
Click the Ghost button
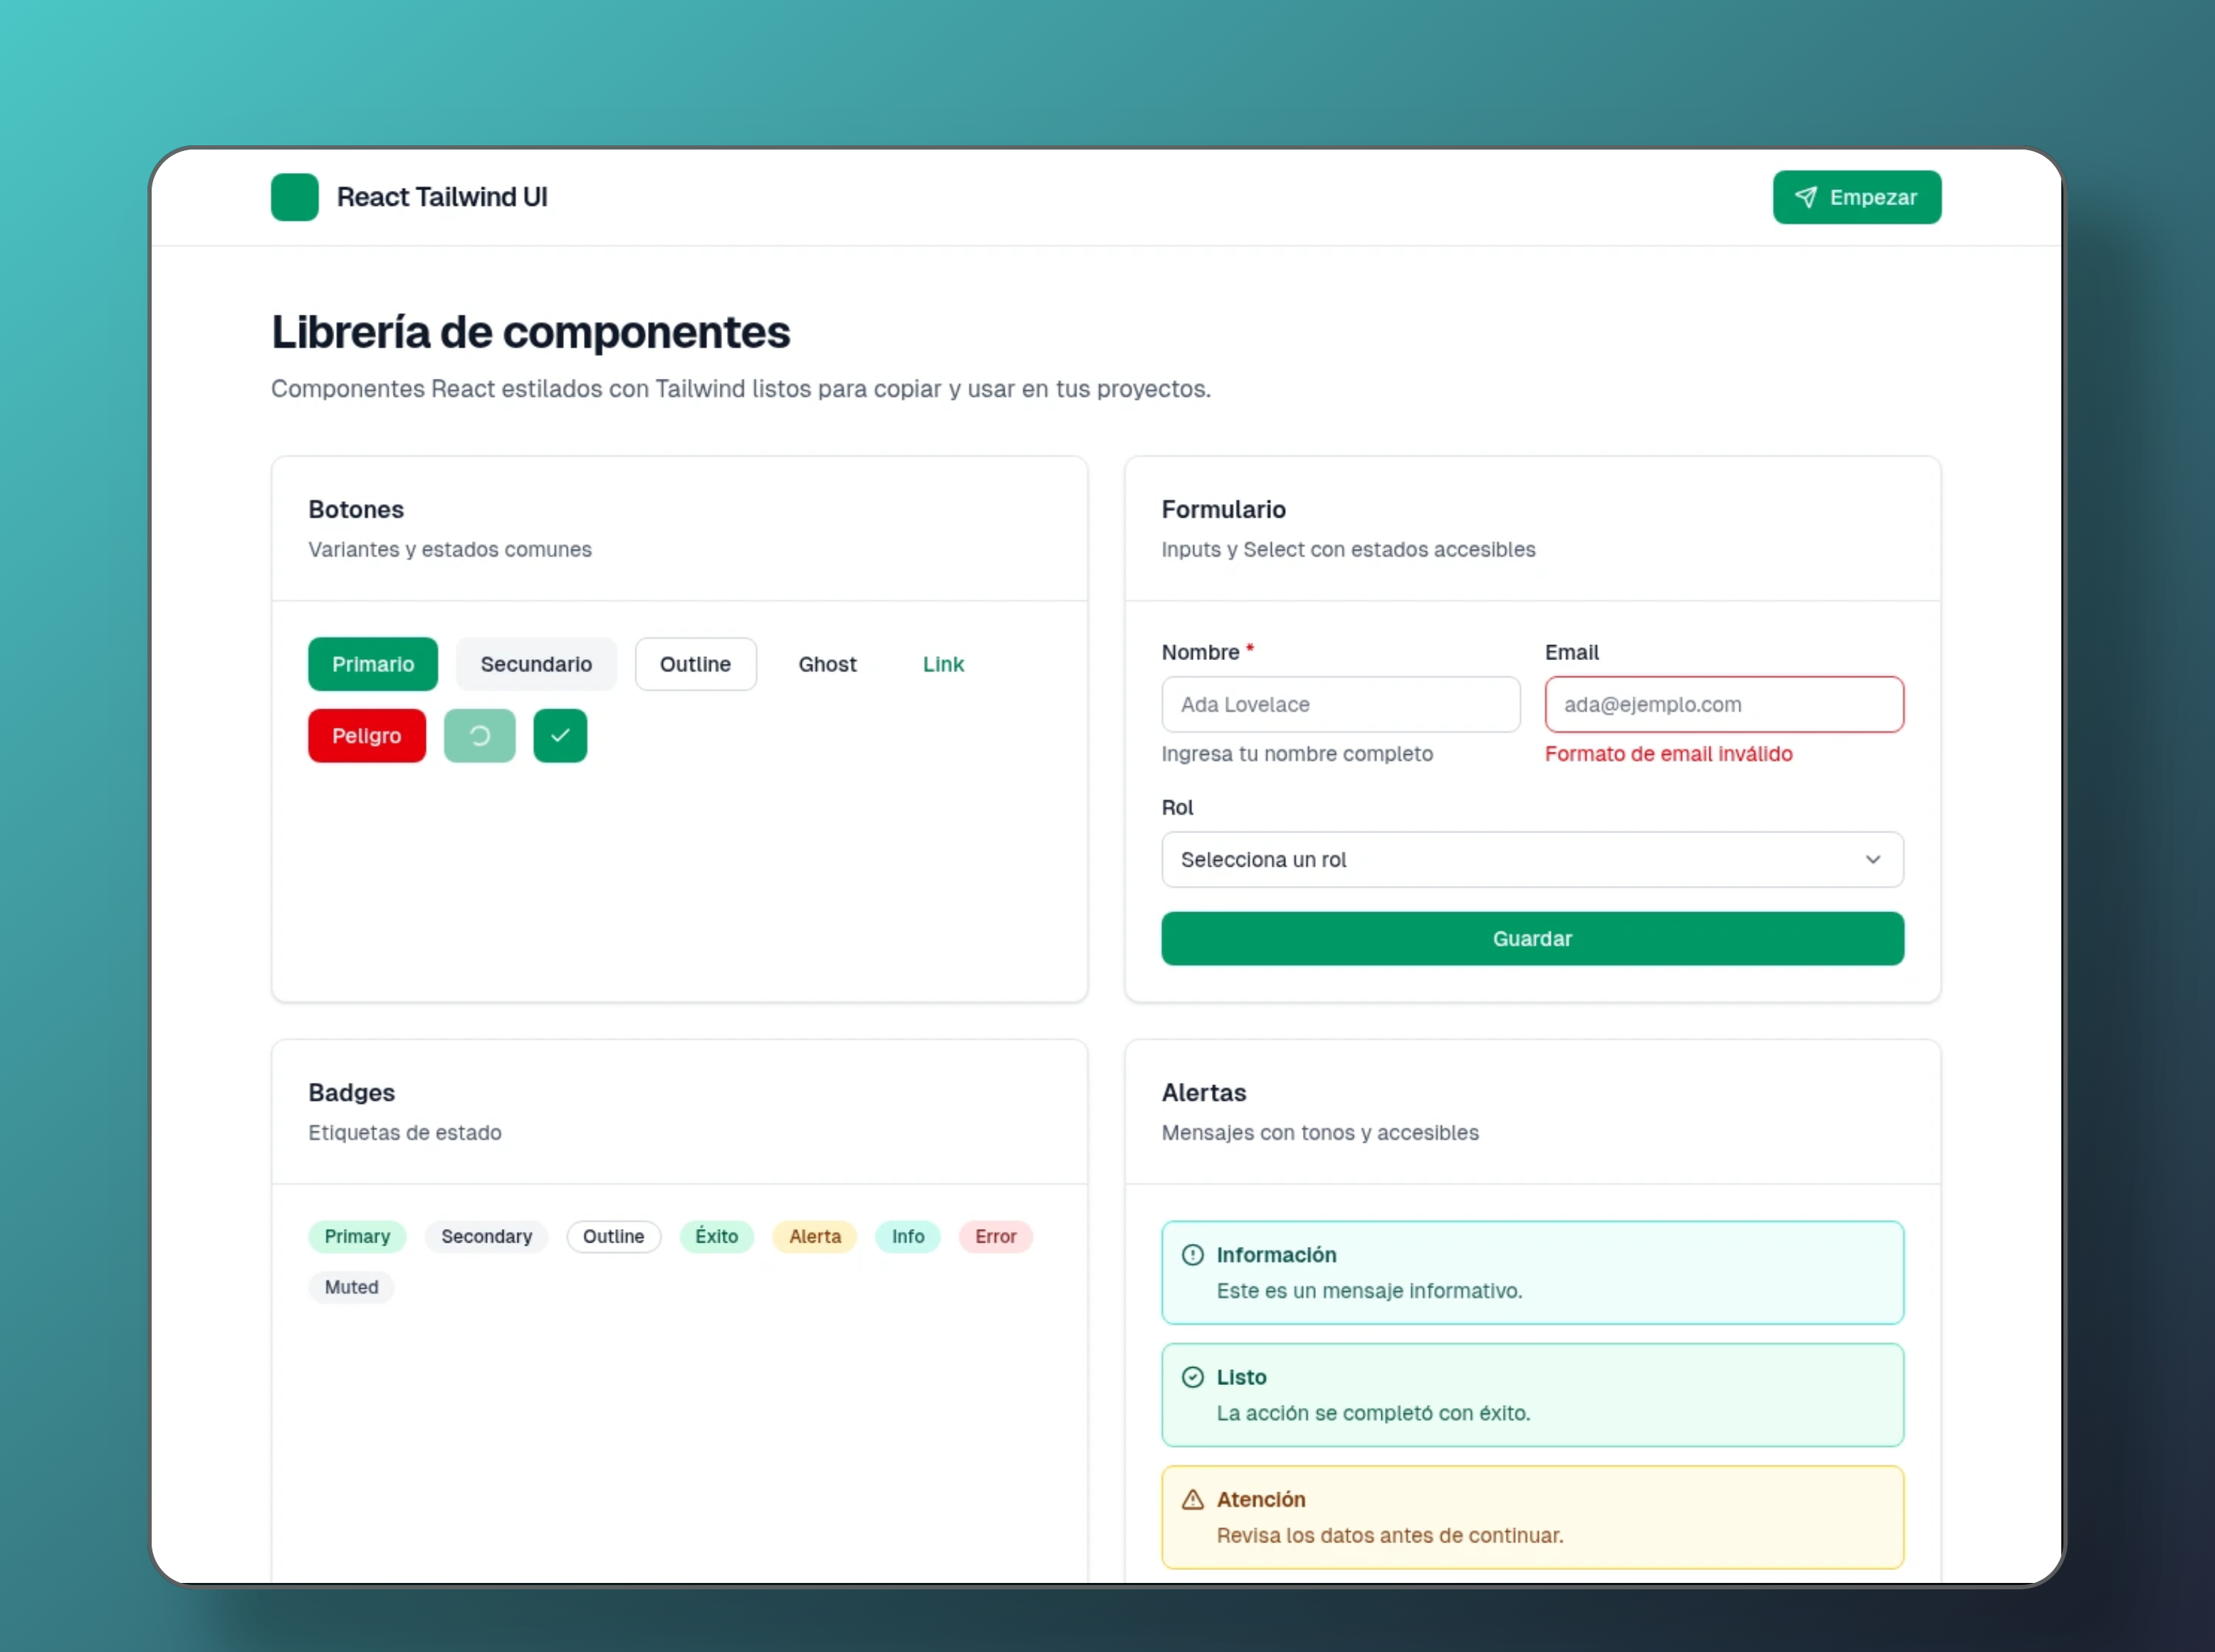pos(827,664)
